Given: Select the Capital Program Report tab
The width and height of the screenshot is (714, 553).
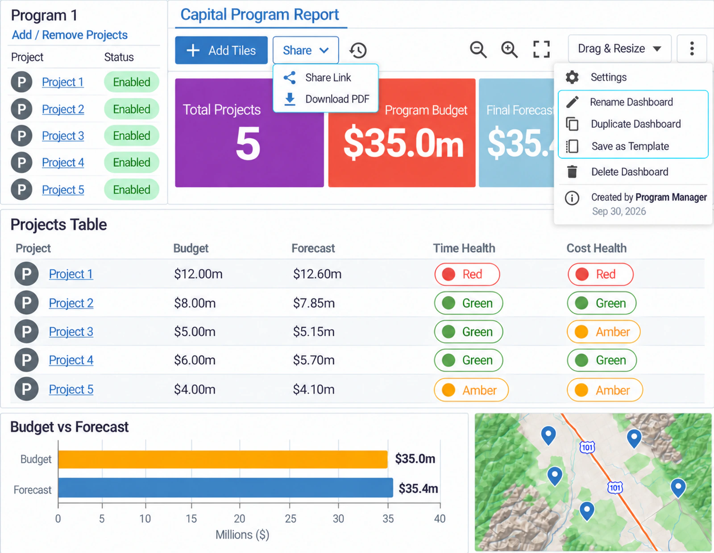Looking at the screenshot, I should click(x=260, y=15).
